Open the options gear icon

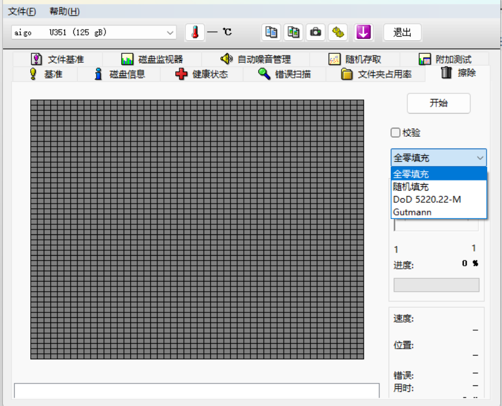[x=338, y=33]
